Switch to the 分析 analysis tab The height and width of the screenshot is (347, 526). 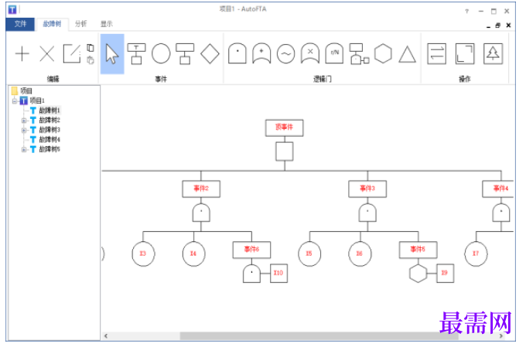click(x=80, y=24)
